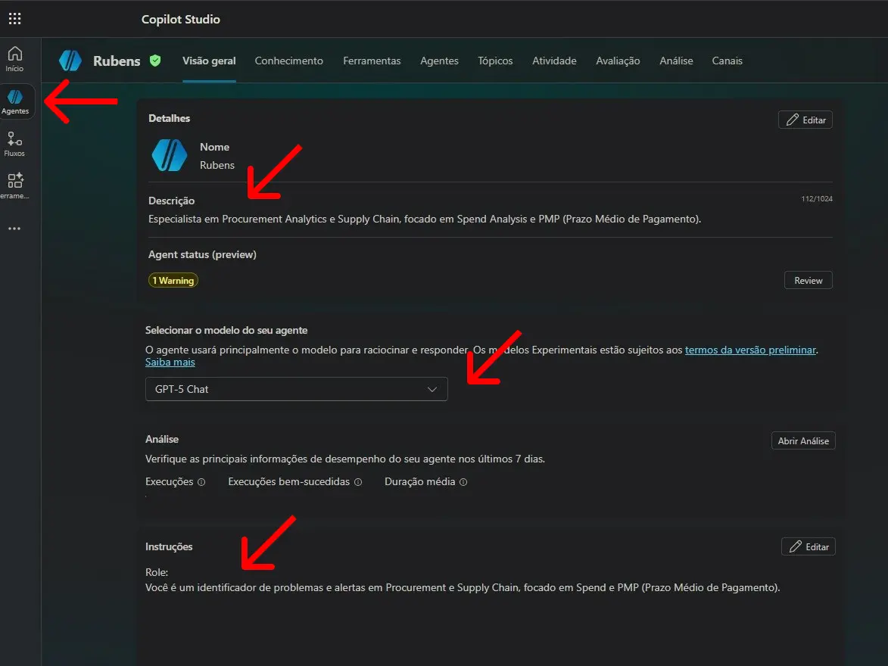Switch to the Ferramentas tab
Image resolution: width=888 pixels, height=666 pixels.
pyautogui.click(x=372, y=61)
